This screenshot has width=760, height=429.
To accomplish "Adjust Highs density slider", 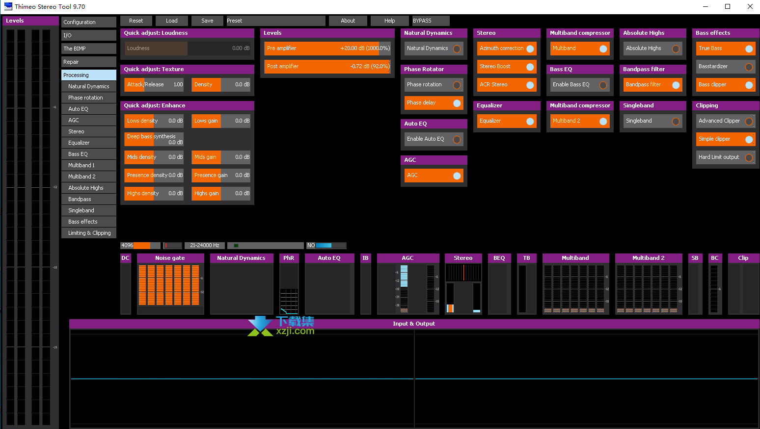I will click(154, 194).
